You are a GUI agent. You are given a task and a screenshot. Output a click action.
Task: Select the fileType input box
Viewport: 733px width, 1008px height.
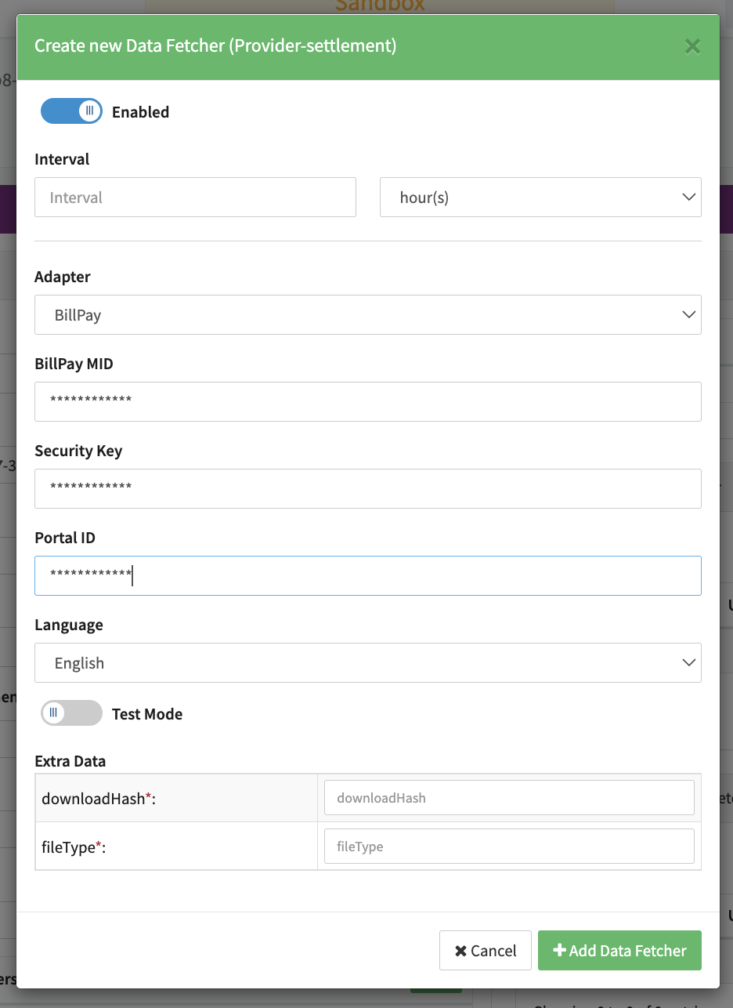509,847
